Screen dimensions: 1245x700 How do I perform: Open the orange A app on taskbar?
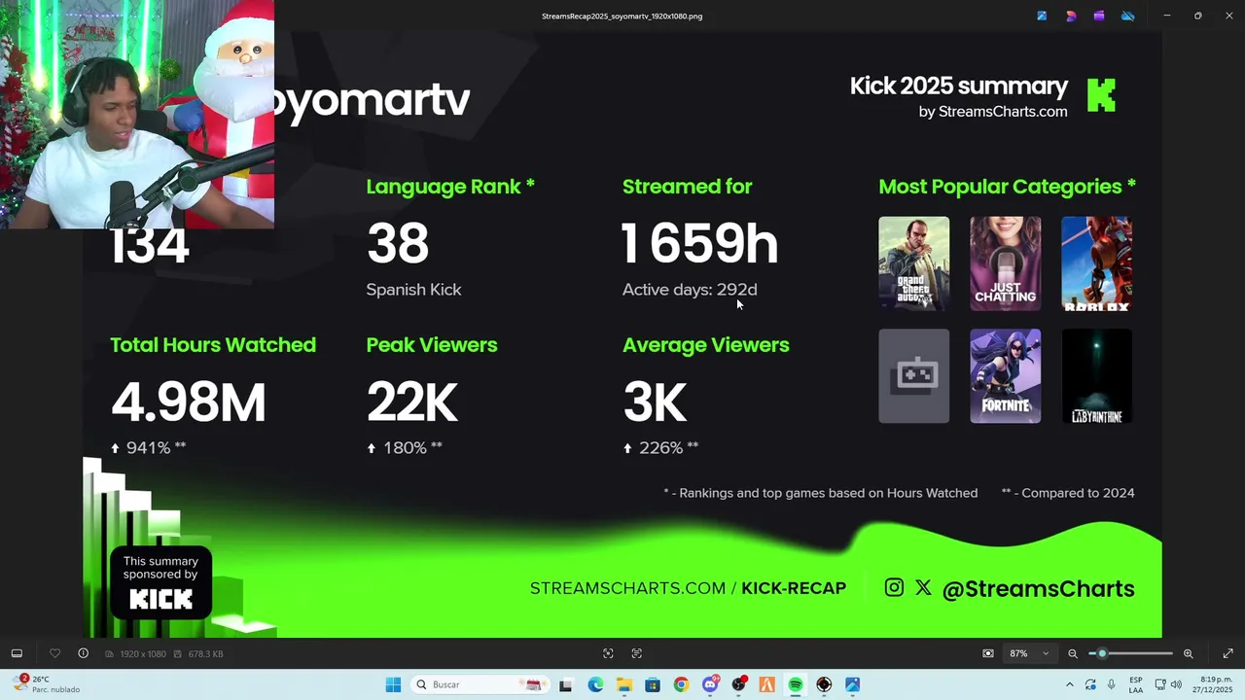tap(767, 684)
